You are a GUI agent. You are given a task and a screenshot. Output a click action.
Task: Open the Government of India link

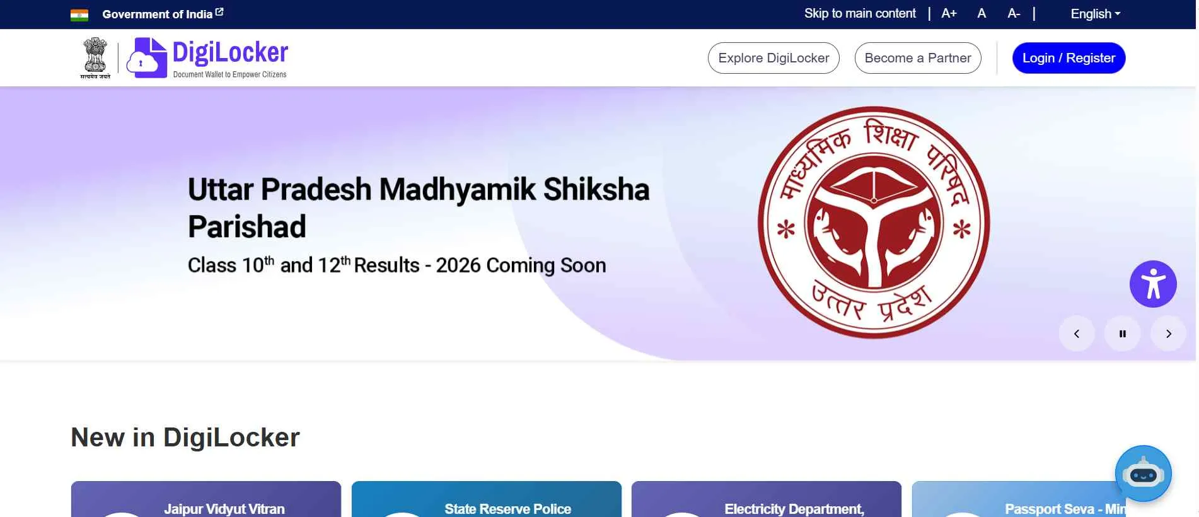[157, 15]
